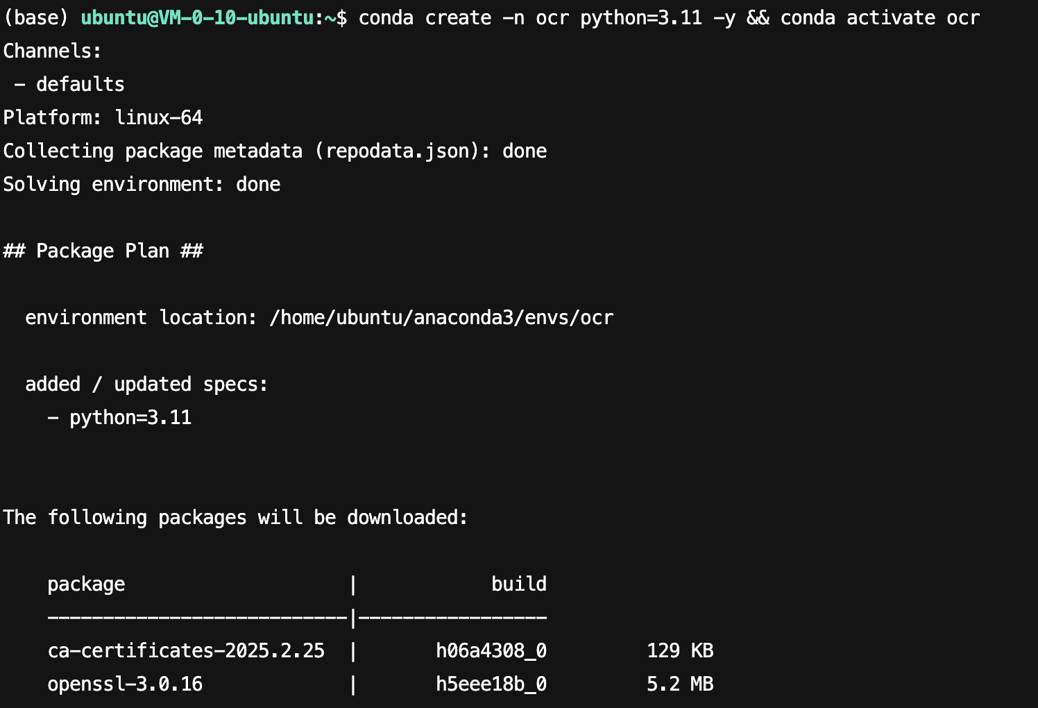1038x708 pixels.
Task: Click the h06a4308_0 build string
Action: pos(491,650)
